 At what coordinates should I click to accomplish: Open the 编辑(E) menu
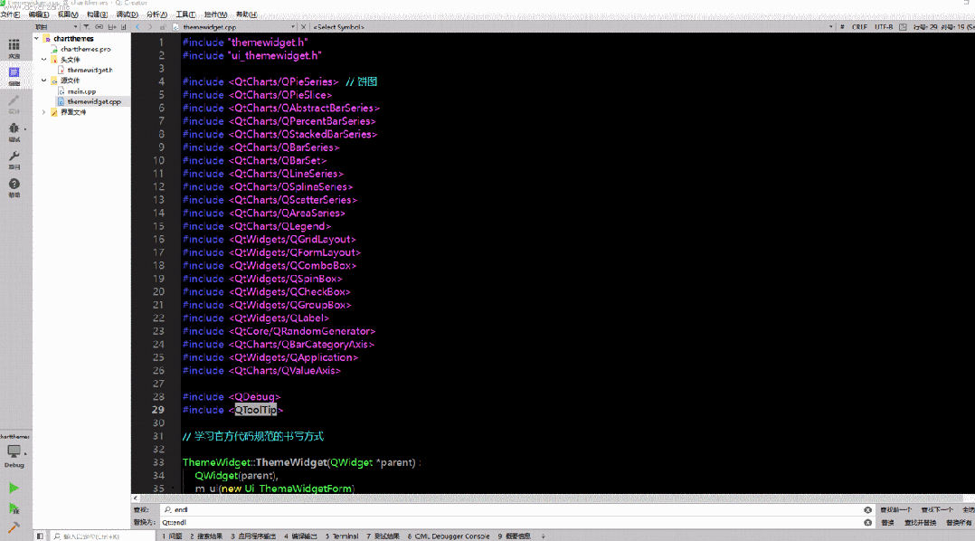tap(39, 14)
